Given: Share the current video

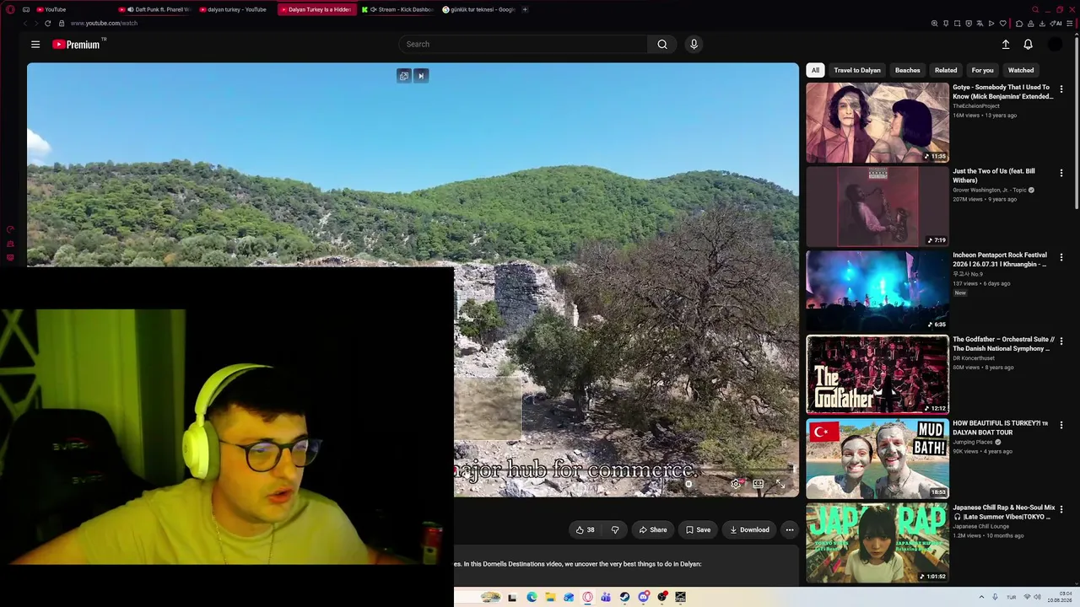Looking at the screenshot, I should pos(653,529).
